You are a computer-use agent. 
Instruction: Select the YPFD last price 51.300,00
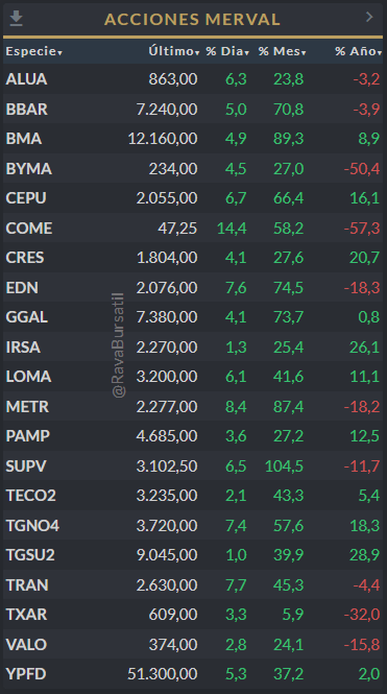[162, 674]
